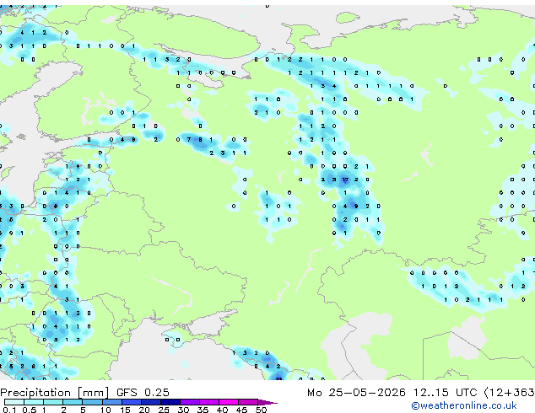Viewport: 535px width, 413px height.
Task: Select the legend swatch between 10 and 15
Action: click(x=111, y=402)
